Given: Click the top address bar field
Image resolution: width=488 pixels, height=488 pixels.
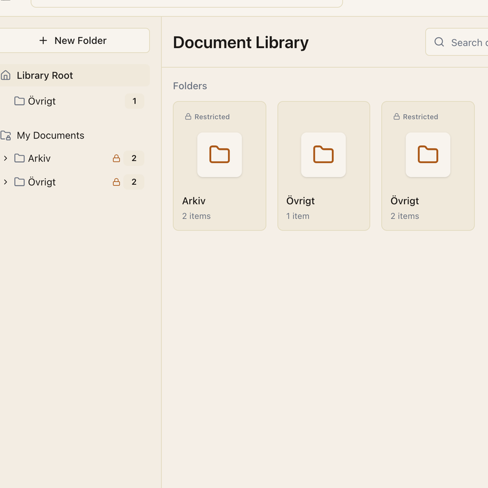Looking at the screenshot, I should point(187,3).
